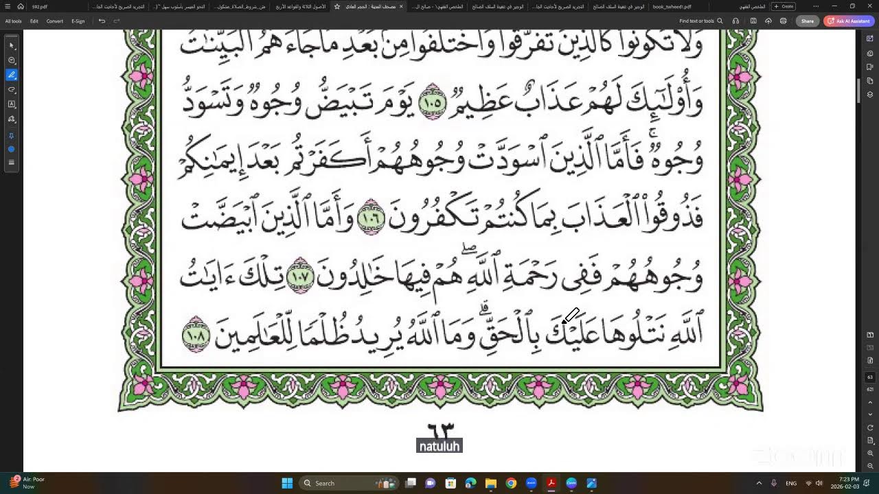Open Microsoft Edge from the taskbar

(470, 483)
